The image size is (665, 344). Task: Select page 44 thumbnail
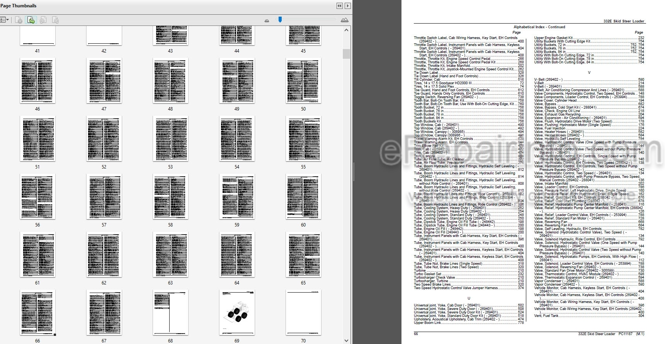point(237,36)
